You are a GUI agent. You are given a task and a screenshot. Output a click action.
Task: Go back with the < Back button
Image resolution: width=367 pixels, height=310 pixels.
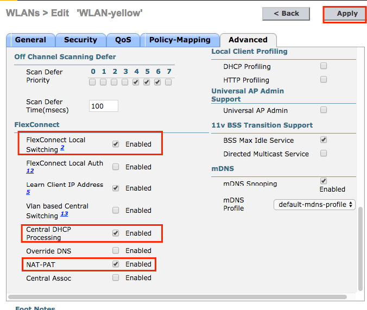pyautogui.click(x=286, y=14)
